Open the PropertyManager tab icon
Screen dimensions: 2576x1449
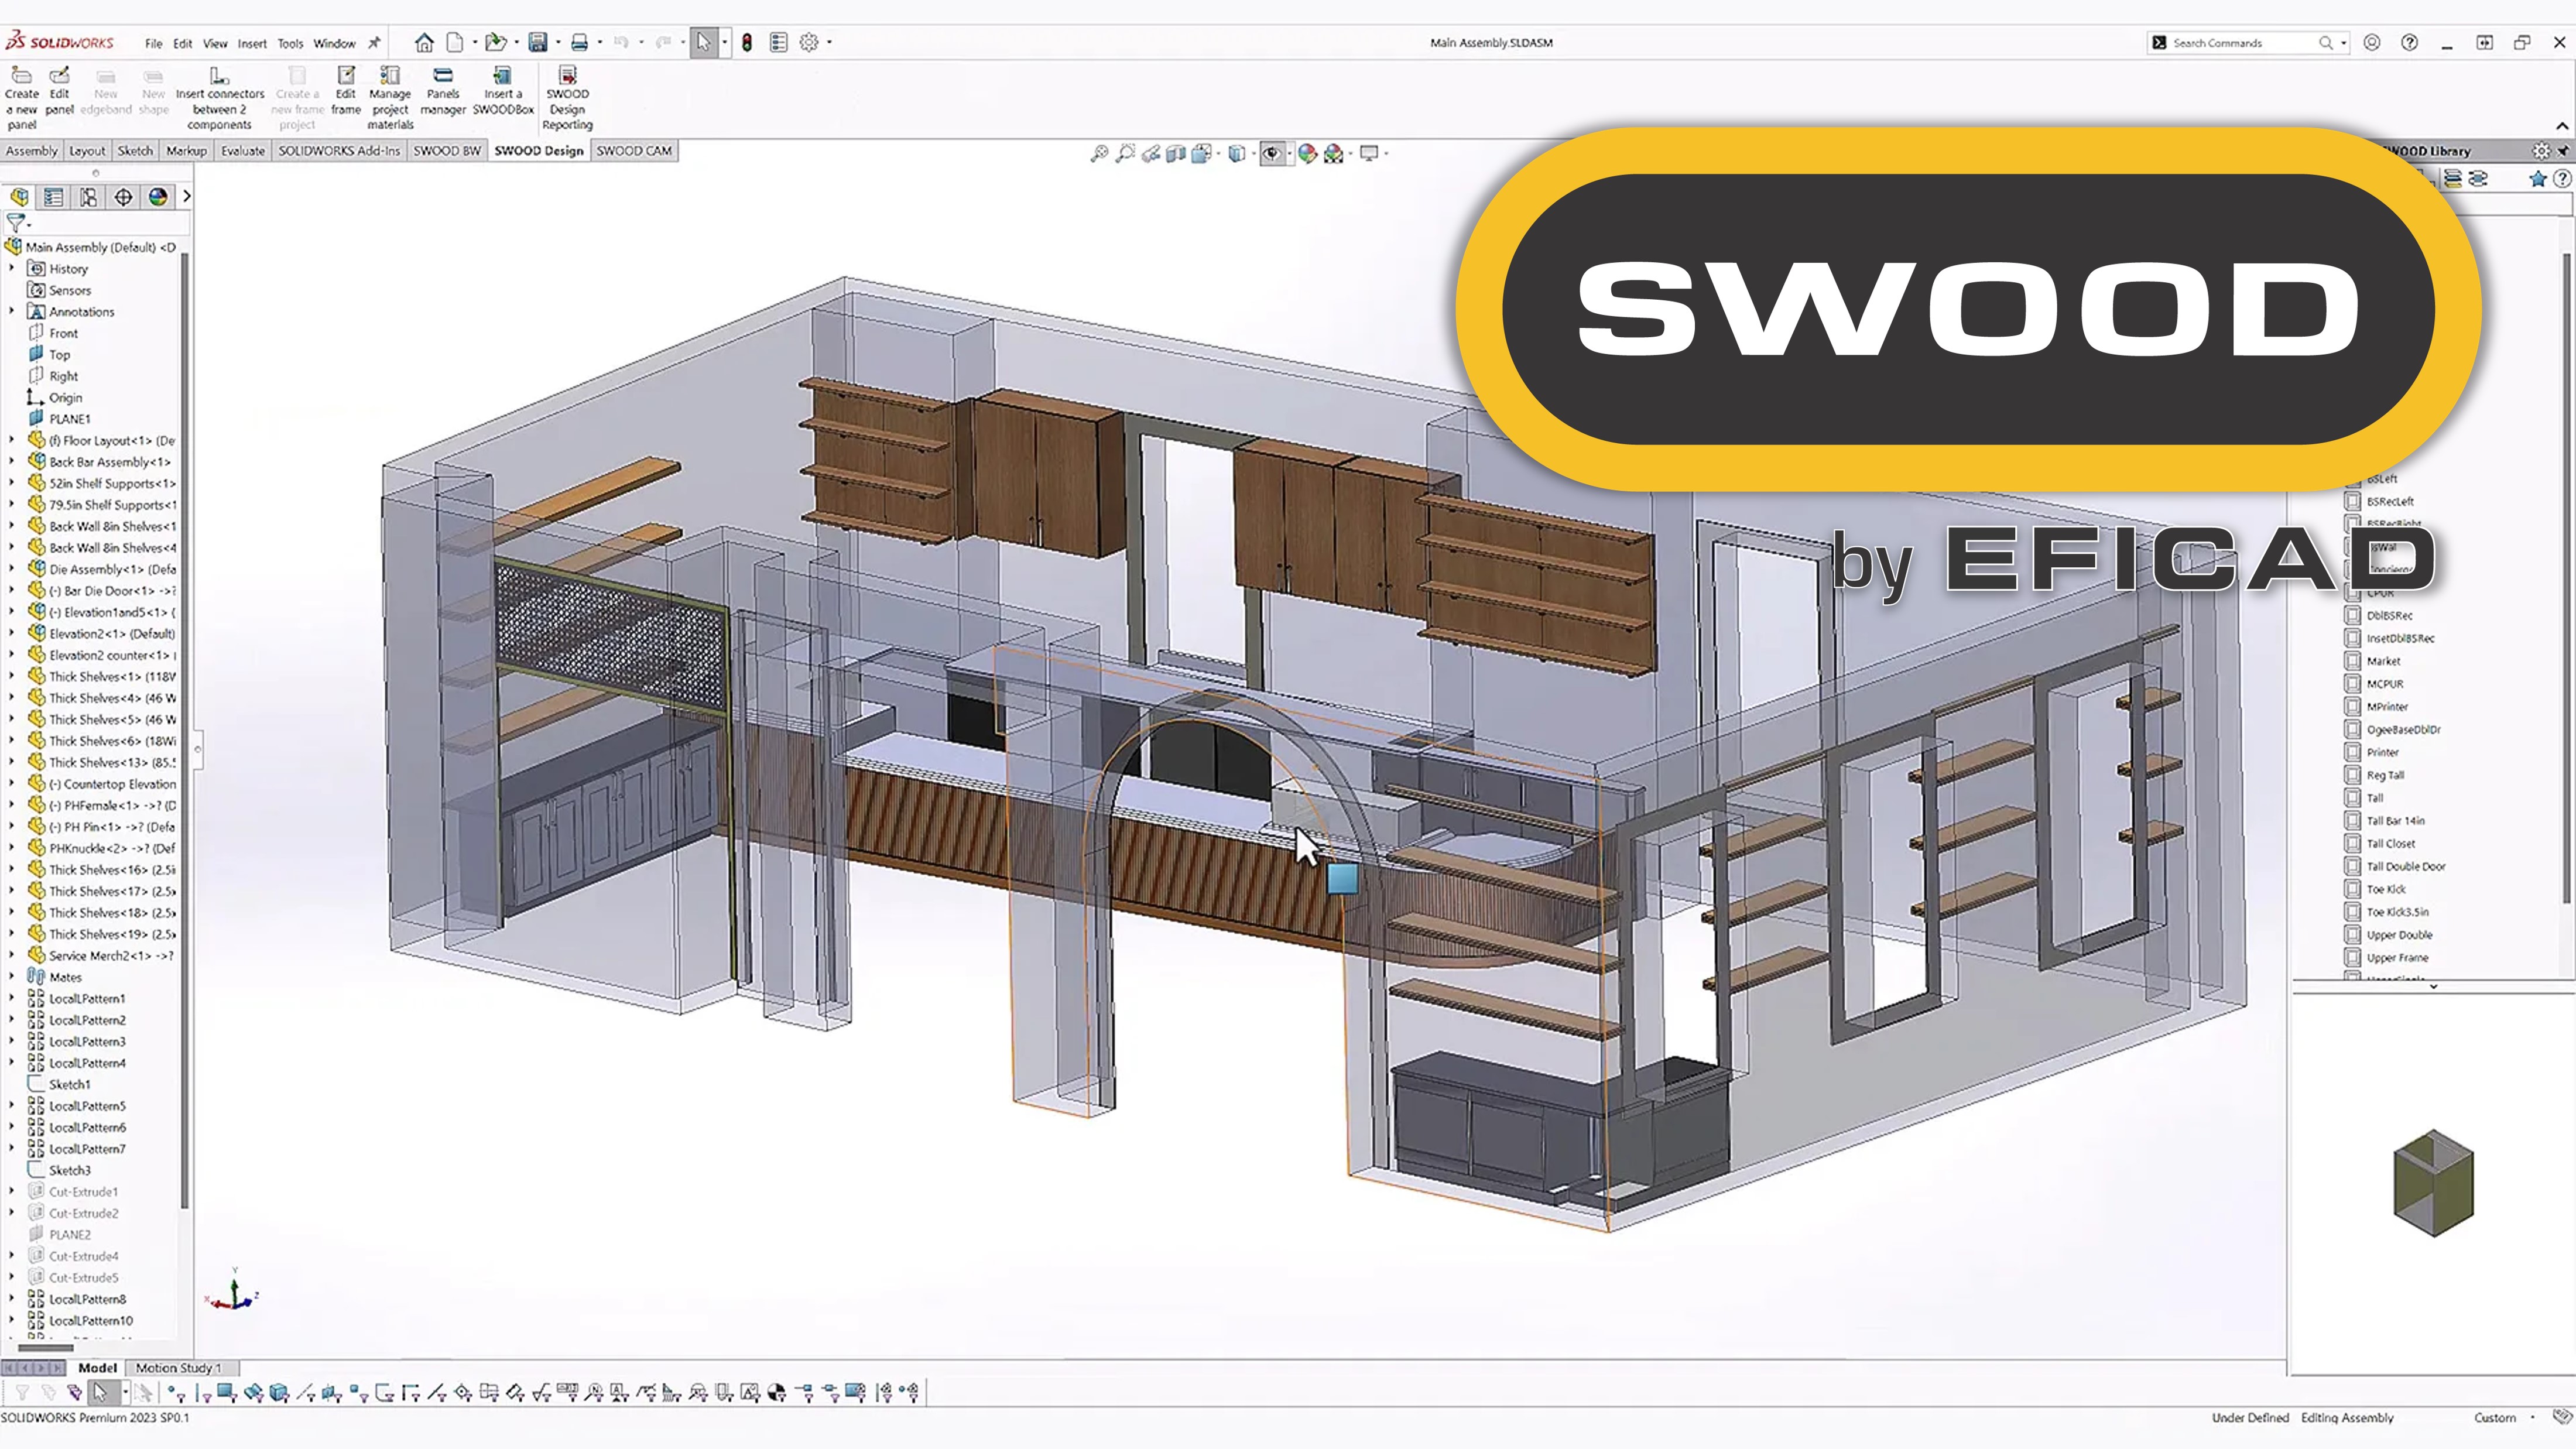(x=53, y=197)
